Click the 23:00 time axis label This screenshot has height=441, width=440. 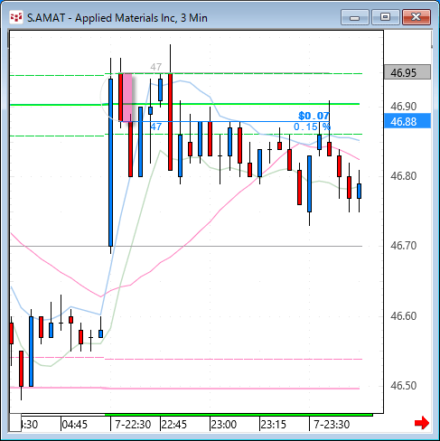click(224, 425)
